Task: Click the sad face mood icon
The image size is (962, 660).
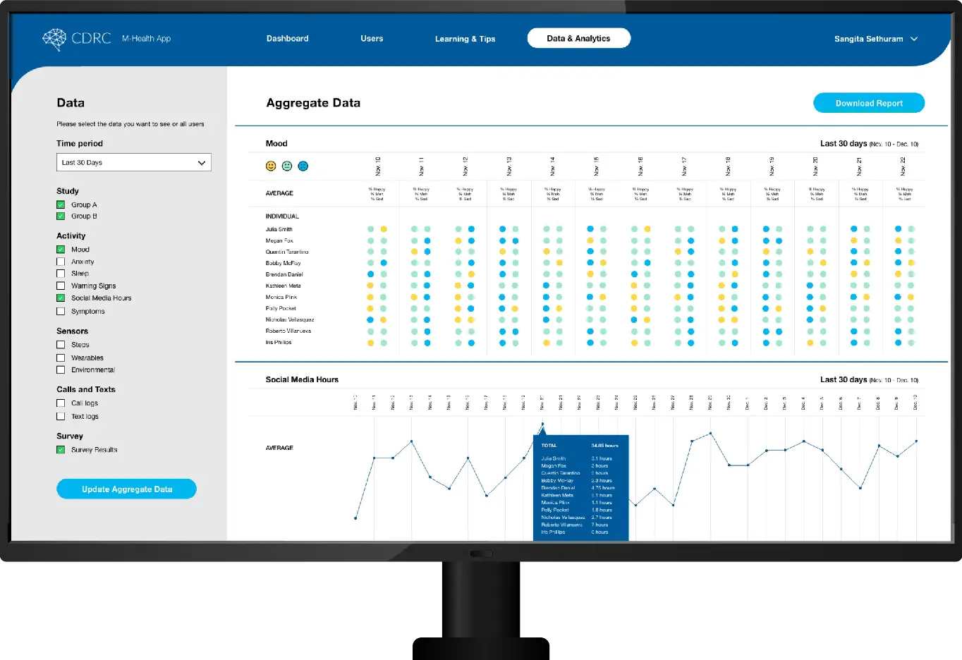Action: pyautogui.click(x=303, y=167)
